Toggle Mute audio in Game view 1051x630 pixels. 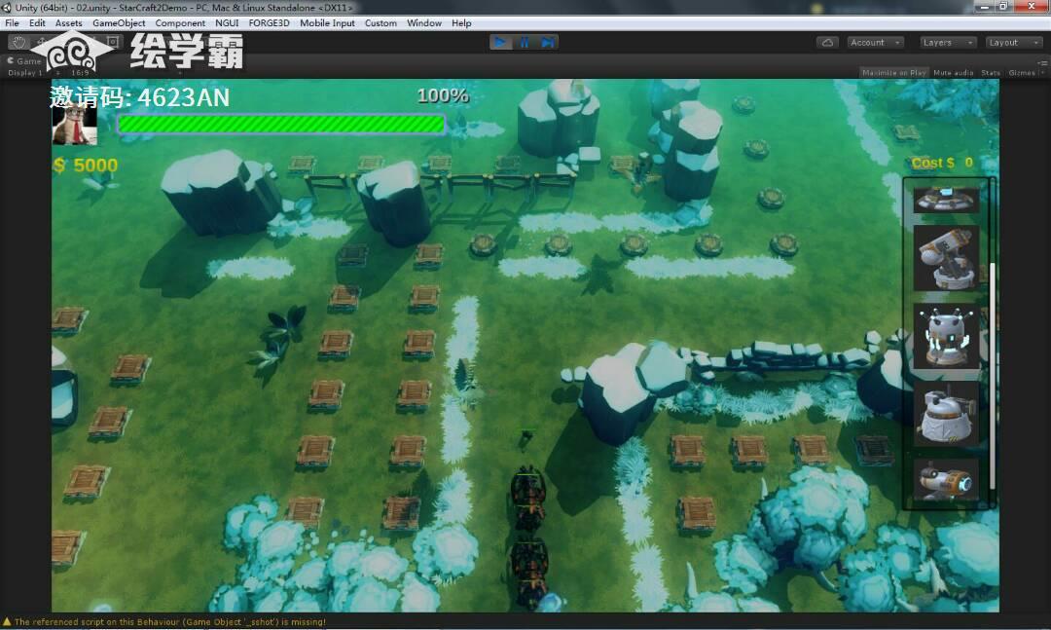(953, 72)
